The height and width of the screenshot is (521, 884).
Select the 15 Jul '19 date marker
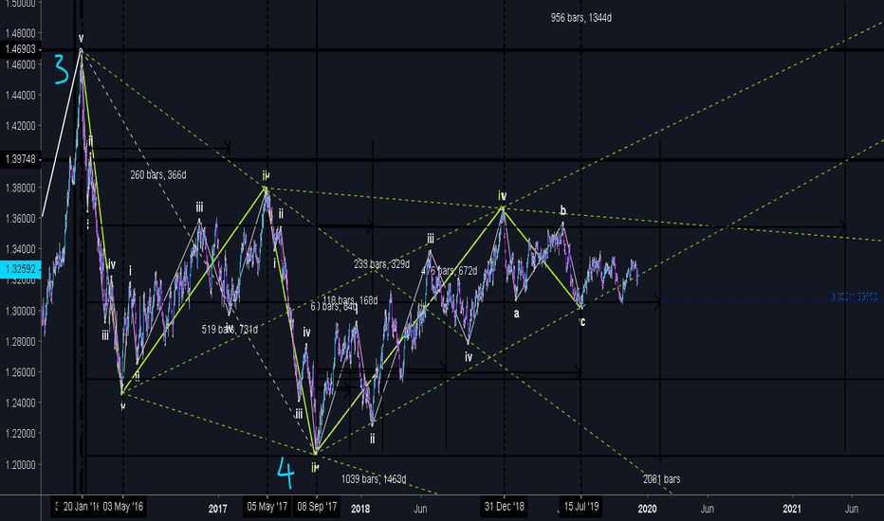click(x=580, y=509)
